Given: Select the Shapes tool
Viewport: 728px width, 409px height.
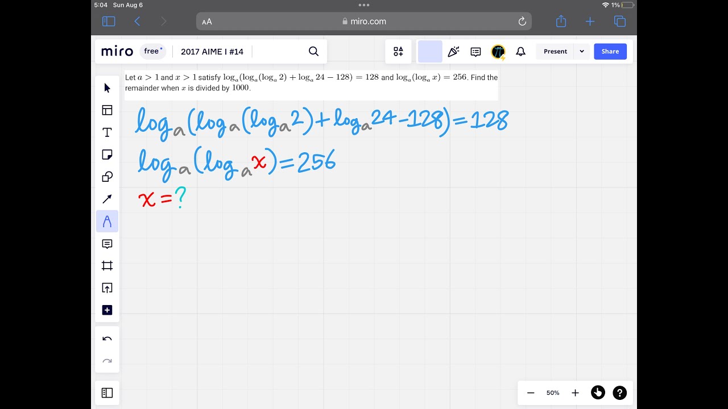Looking at the screenshot, I should 107,177.
